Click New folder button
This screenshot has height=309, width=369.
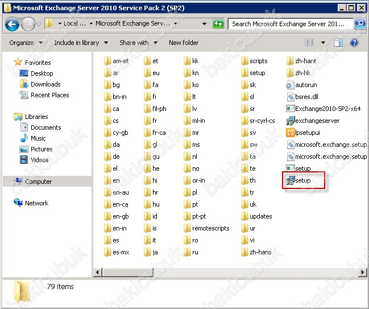(184, 43)
